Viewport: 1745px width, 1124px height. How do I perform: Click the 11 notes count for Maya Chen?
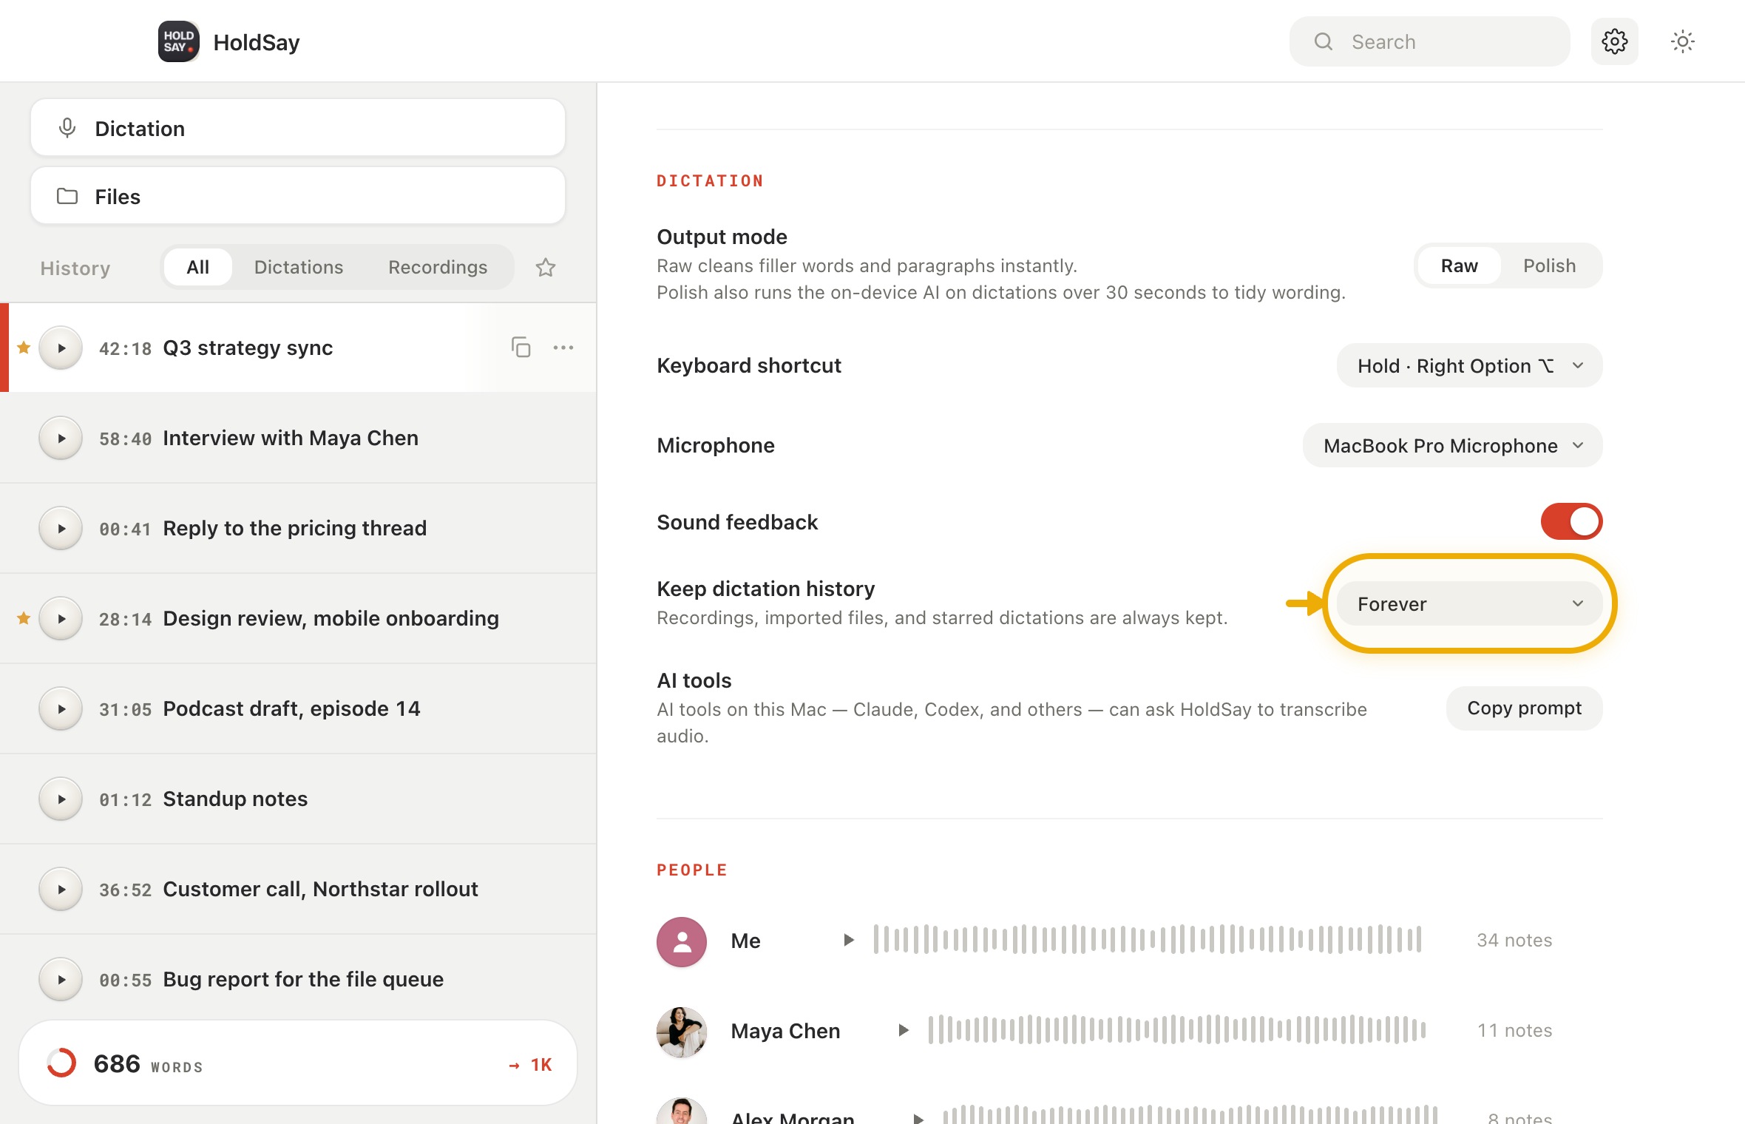[1514, 1030]
